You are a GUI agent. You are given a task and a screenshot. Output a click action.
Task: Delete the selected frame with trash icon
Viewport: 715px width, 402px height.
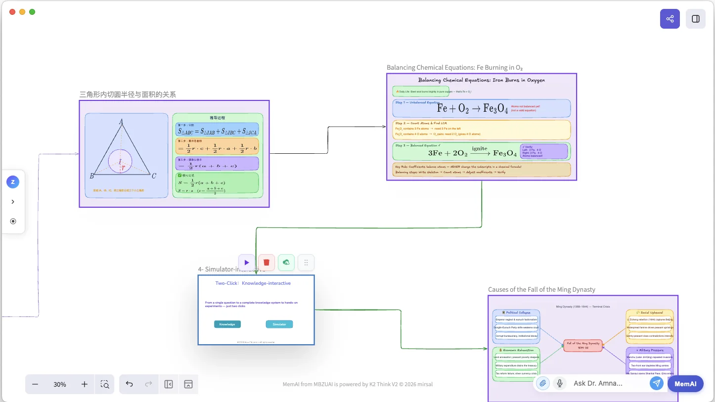[267, 263]
